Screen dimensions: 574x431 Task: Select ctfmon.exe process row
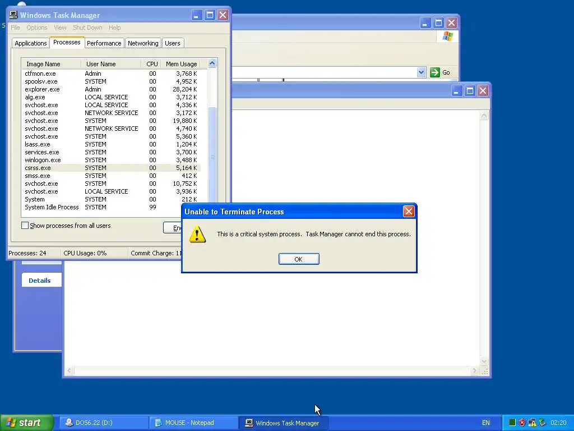[x=111, y=74]
